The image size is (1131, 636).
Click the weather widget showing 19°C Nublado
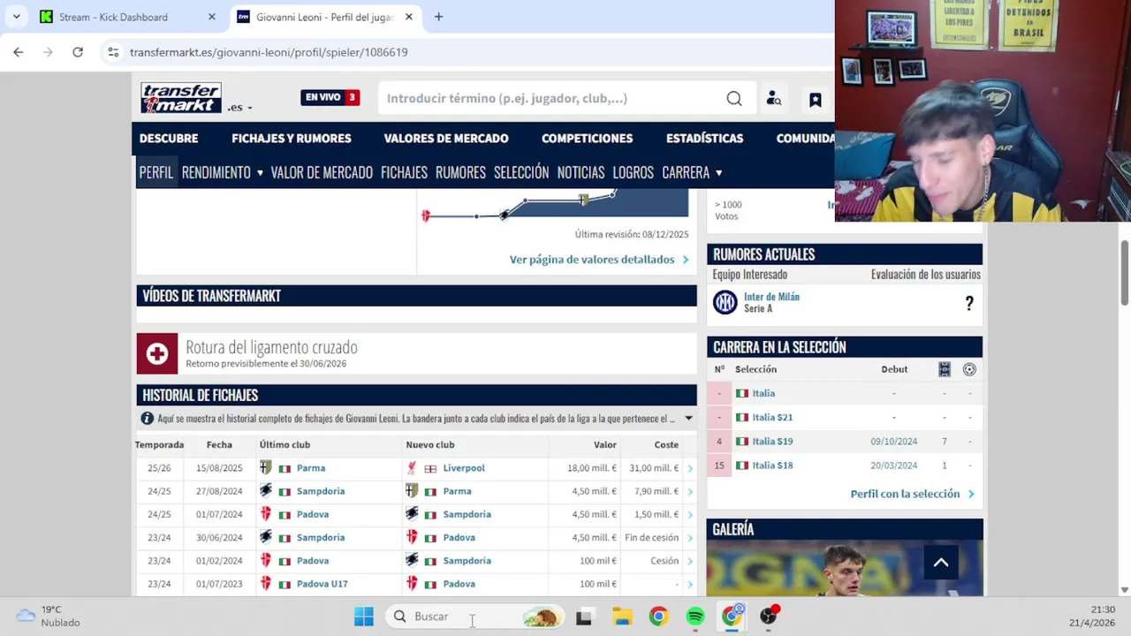click(x=49, y=616)
